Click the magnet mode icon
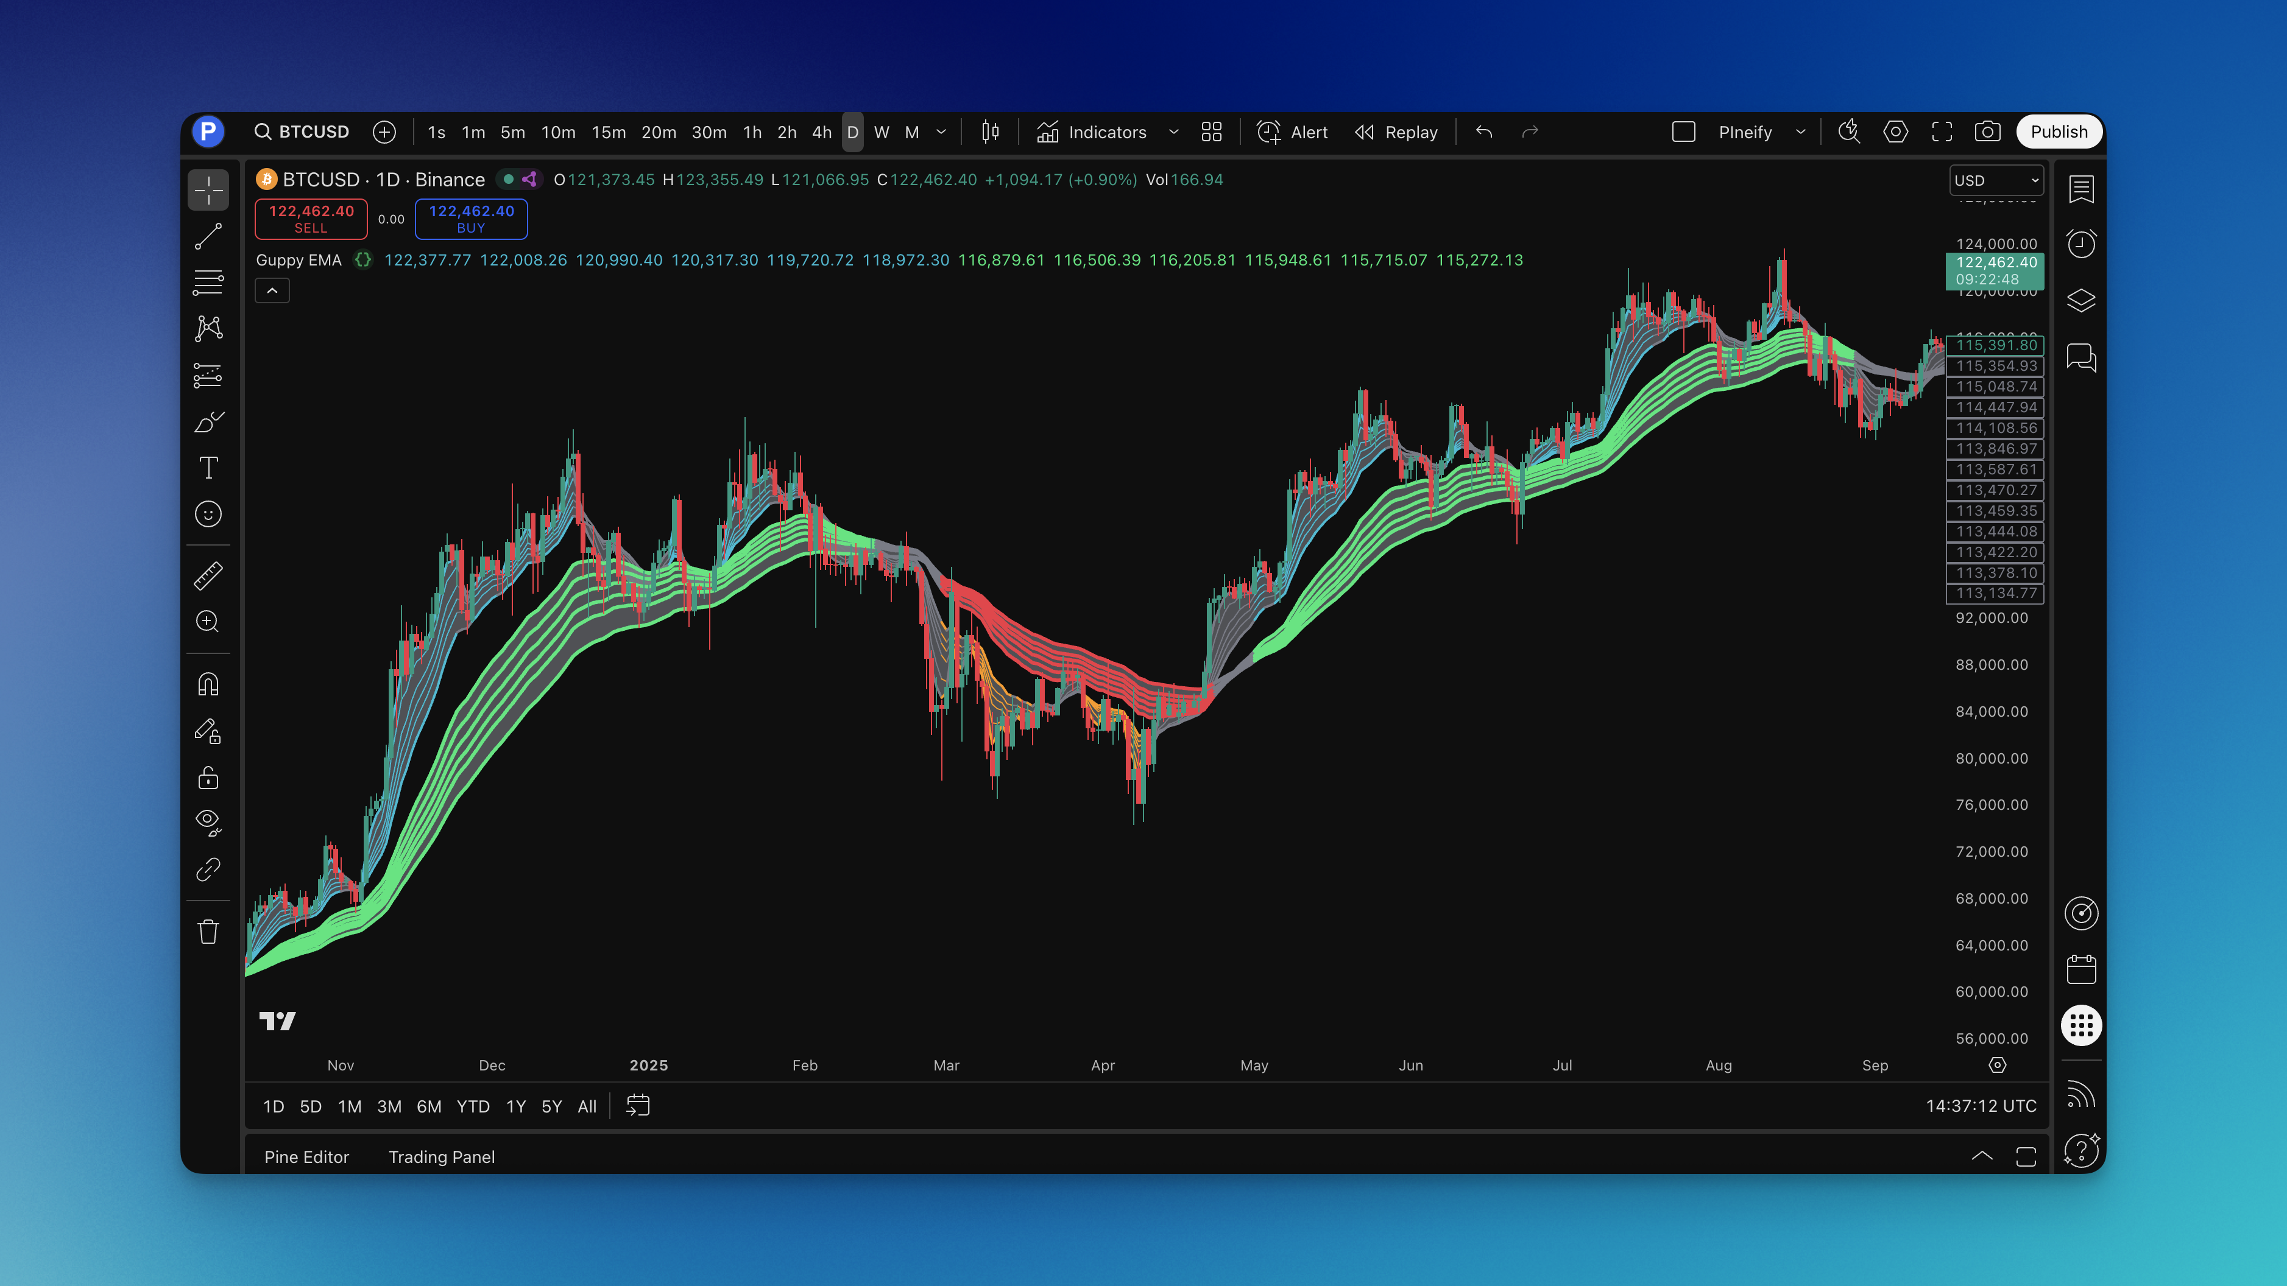Screen dimensions: 2287x1286 [208, 684]
